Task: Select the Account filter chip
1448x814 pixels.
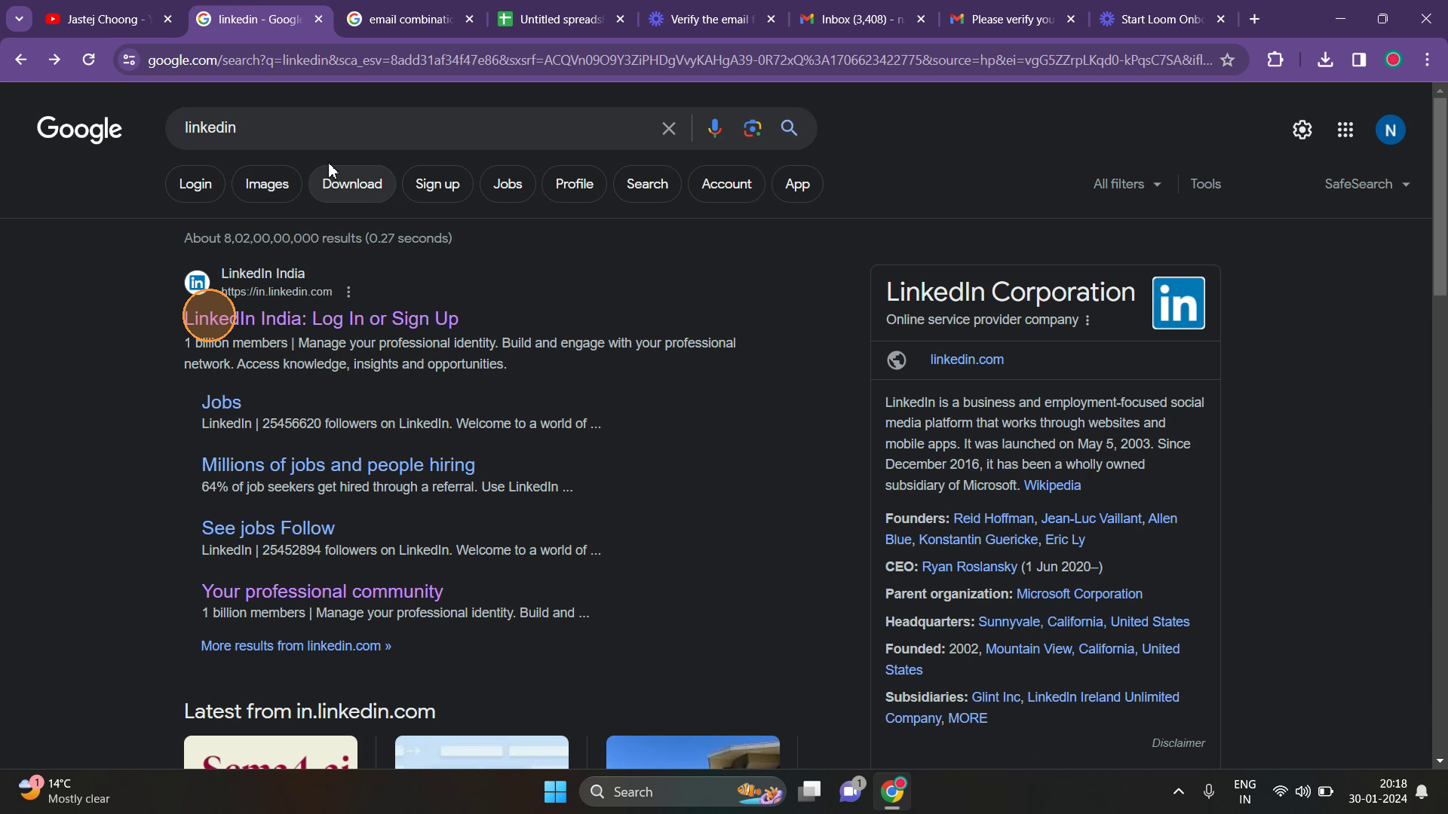Action: (726, 184)
